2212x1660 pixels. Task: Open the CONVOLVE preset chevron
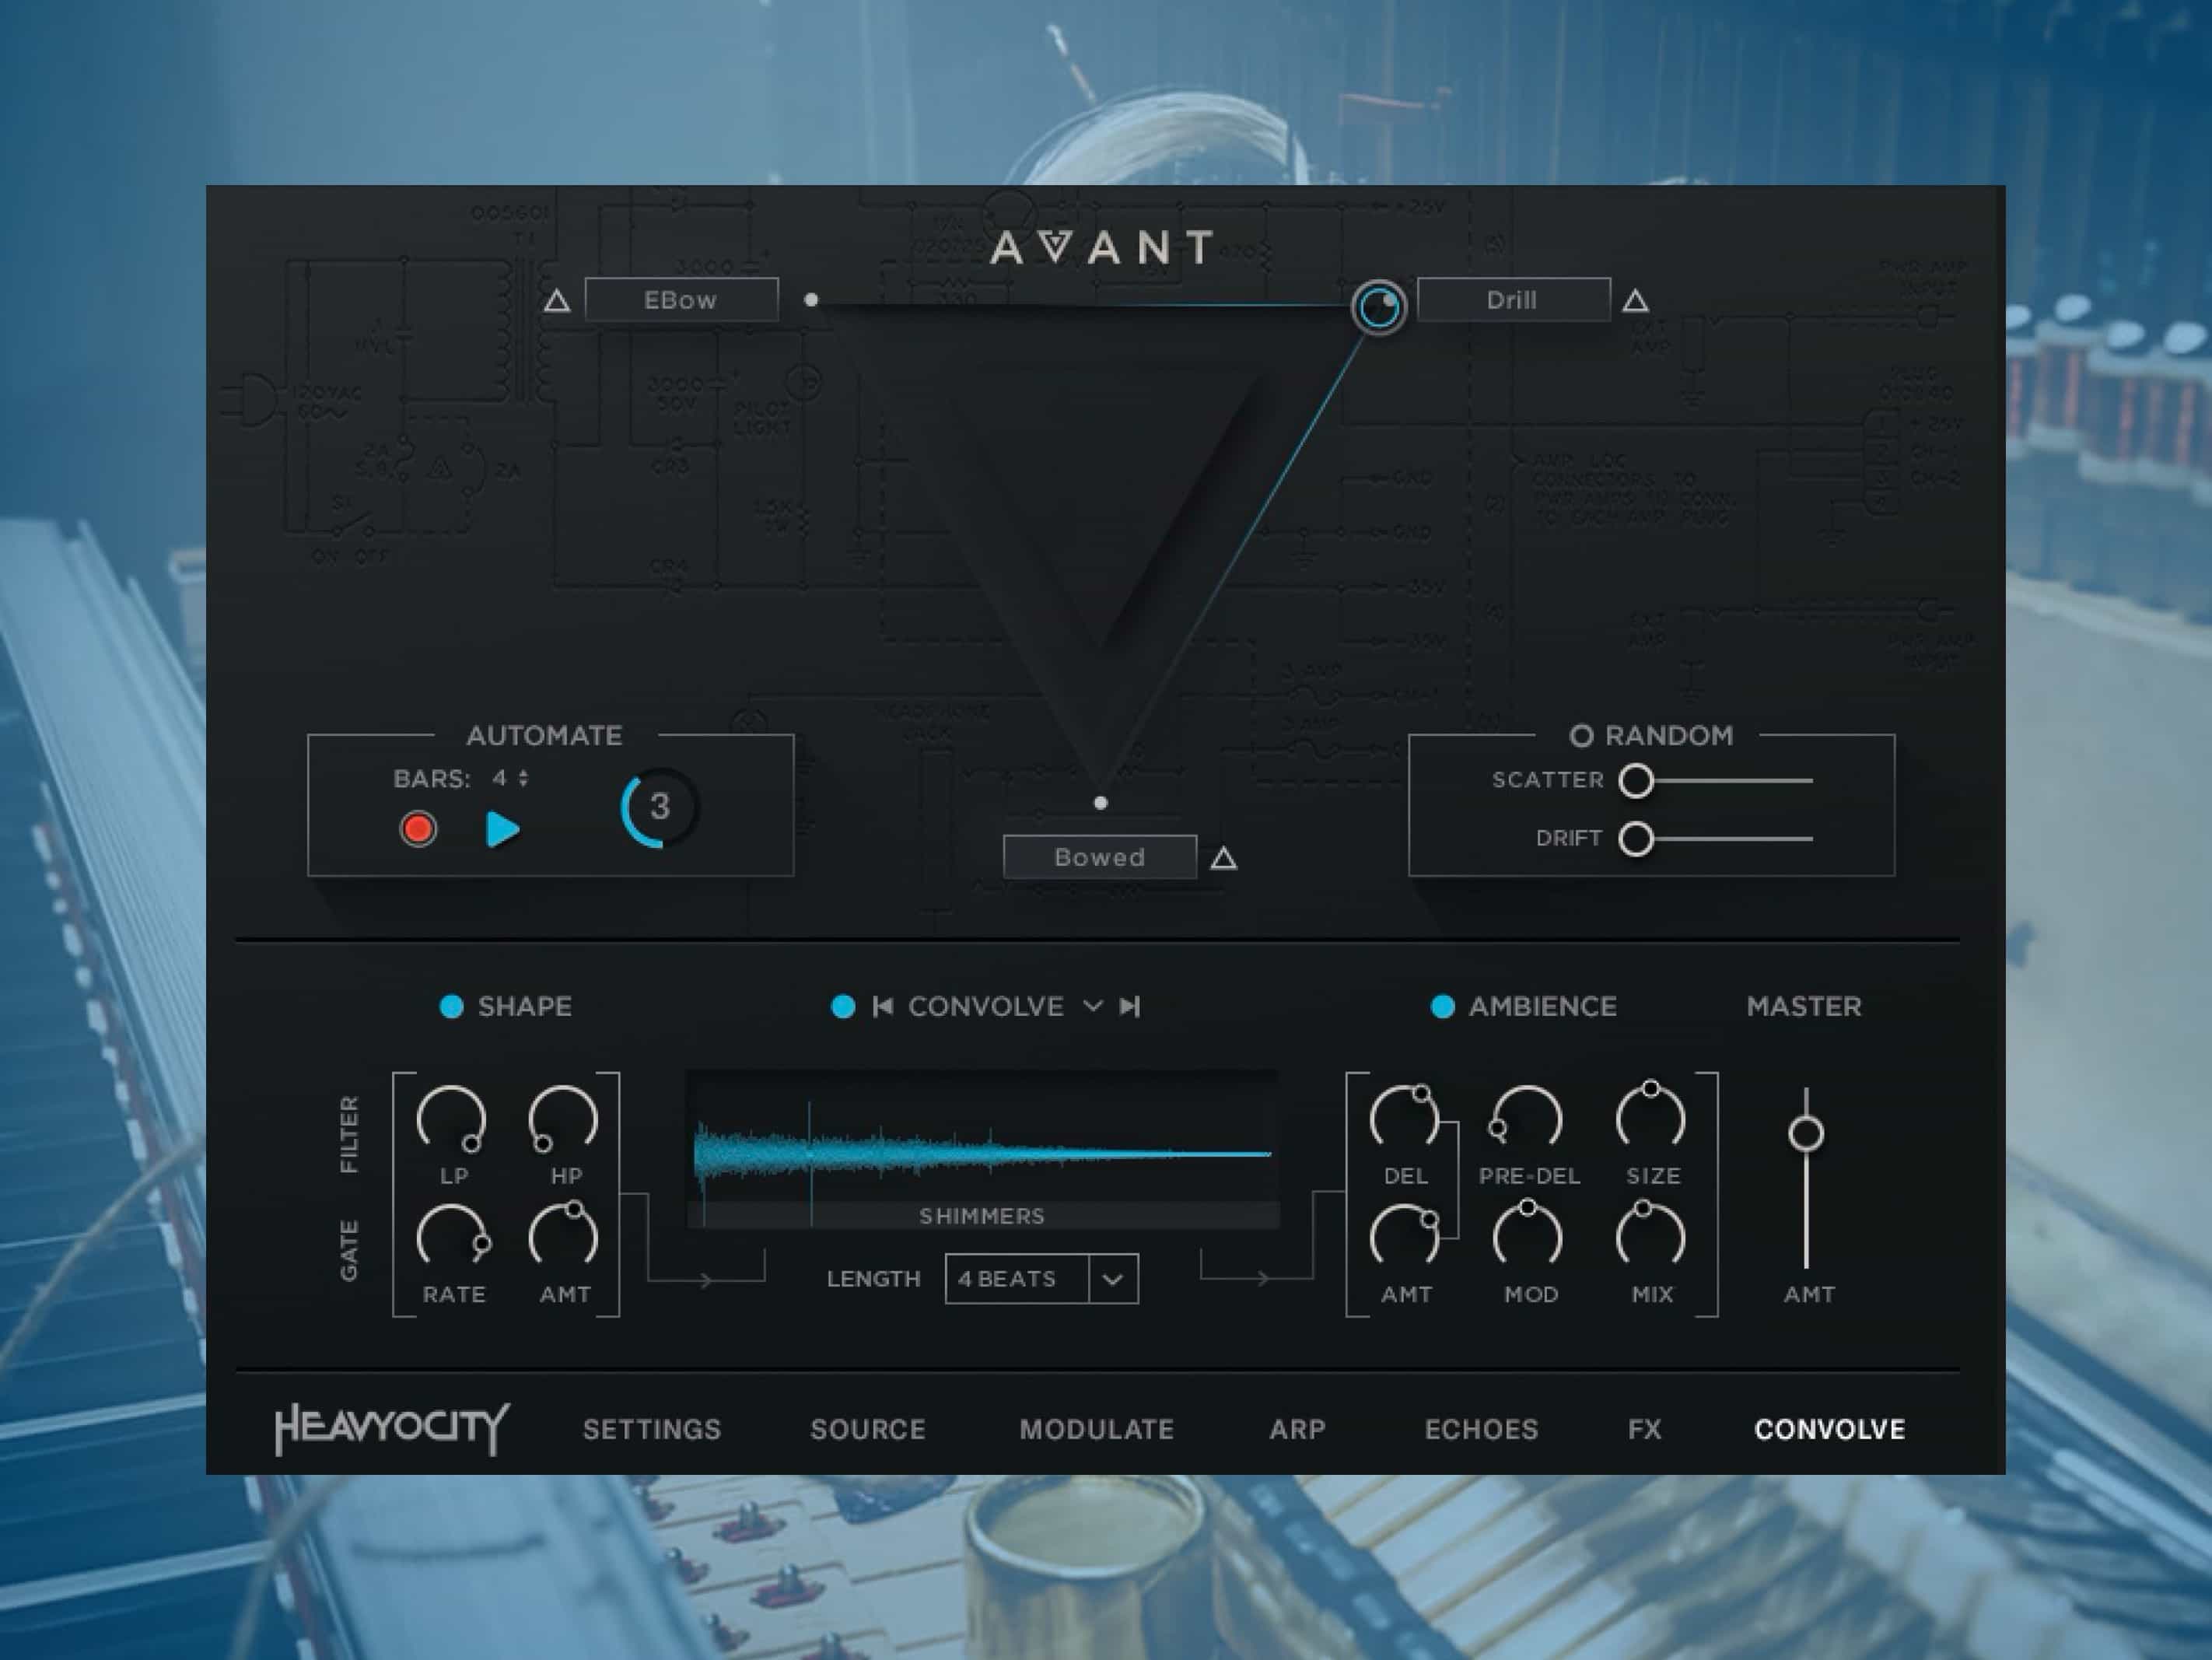[x=1093, y=1006]
